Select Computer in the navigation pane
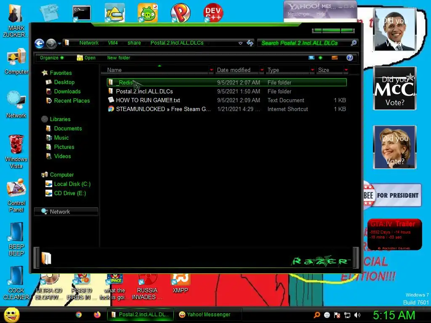 tap(57, 175)
